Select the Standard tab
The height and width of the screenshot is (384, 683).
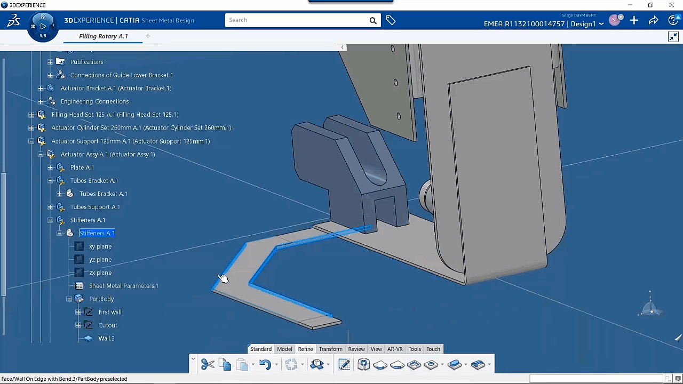pyautogui.click(x=261, y=349)
